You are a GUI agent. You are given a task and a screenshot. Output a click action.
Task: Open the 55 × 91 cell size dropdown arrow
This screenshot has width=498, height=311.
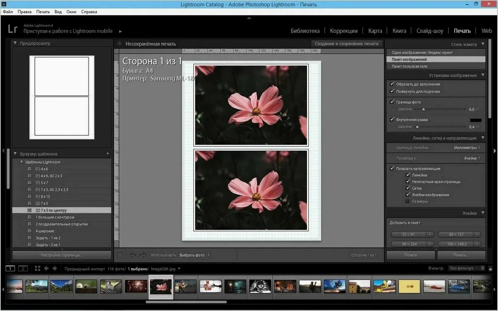coord(430,234)
